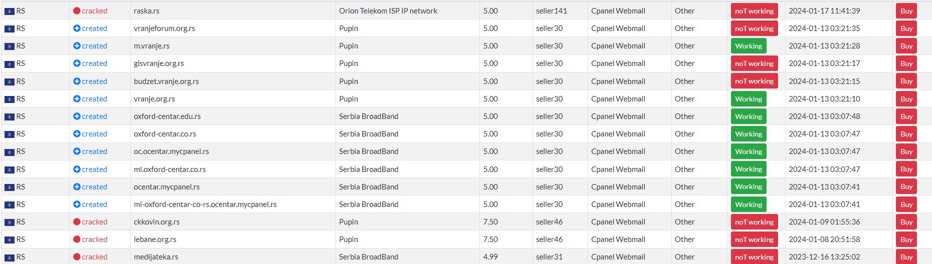This screenshot has height=264, width=932.
Task: Click the red cracked icon for ckkovin.org.rs
Action: click(x=77, y=222)
